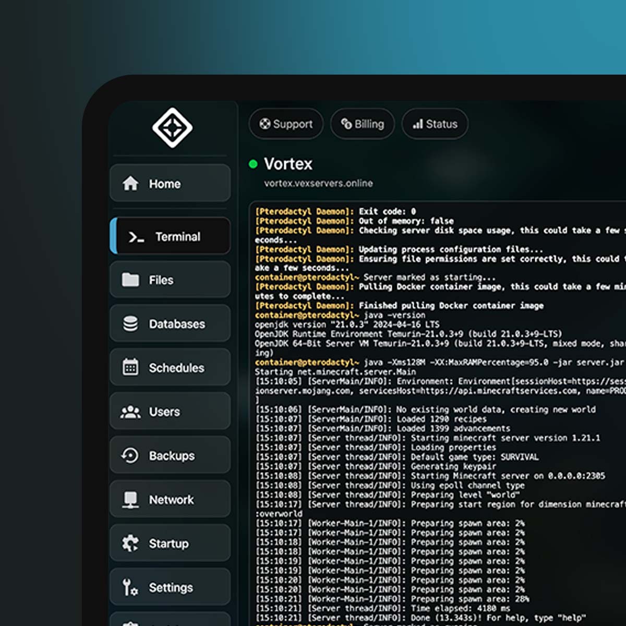Open the Support button

(286, 124)
